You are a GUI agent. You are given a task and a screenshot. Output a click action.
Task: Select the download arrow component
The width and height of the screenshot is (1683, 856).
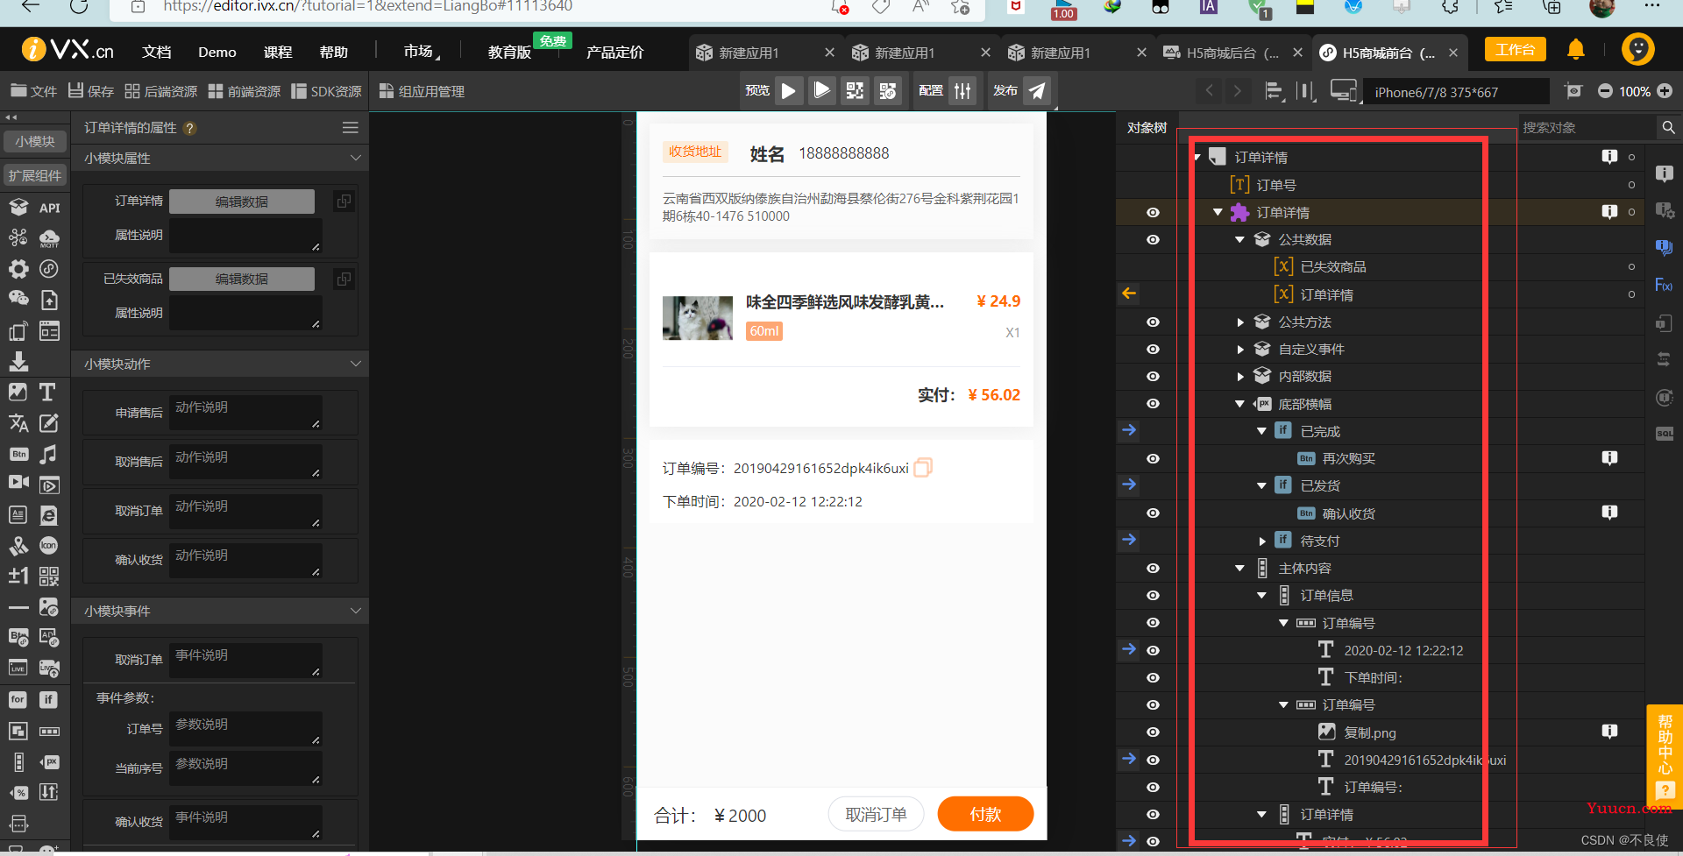point(18,361)
